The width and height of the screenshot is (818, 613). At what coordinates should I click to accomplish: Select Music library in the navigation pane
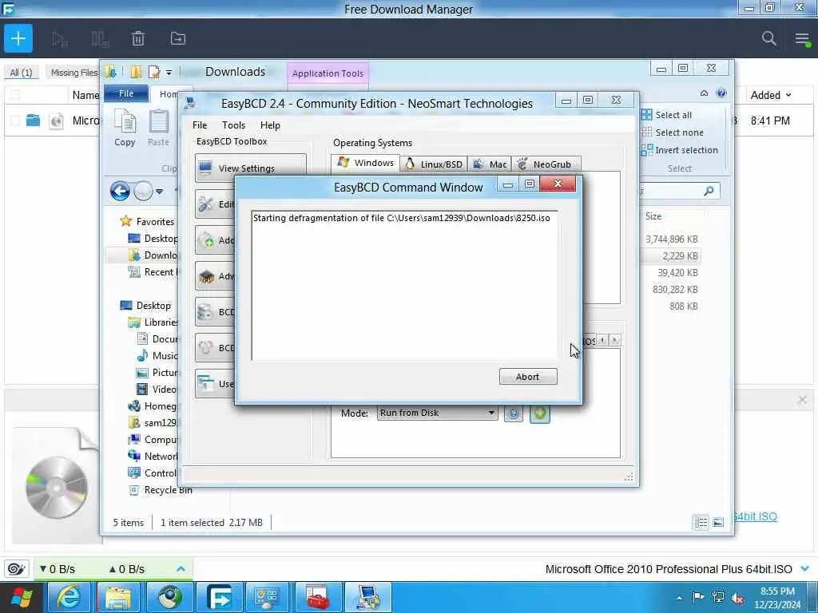pos(157,355)
